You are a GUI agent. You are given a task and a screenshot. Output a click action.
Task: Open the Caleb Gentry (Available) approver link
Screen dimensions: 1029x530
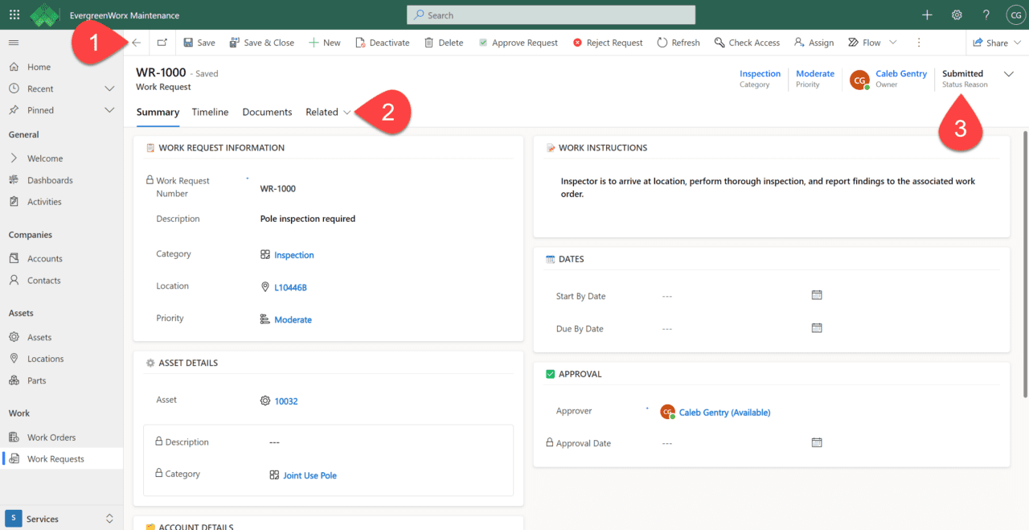pos(724,413)
